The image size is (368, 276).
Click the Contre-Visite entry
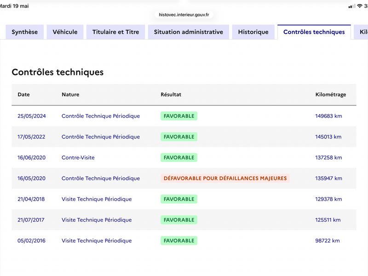tap(78, 157)
